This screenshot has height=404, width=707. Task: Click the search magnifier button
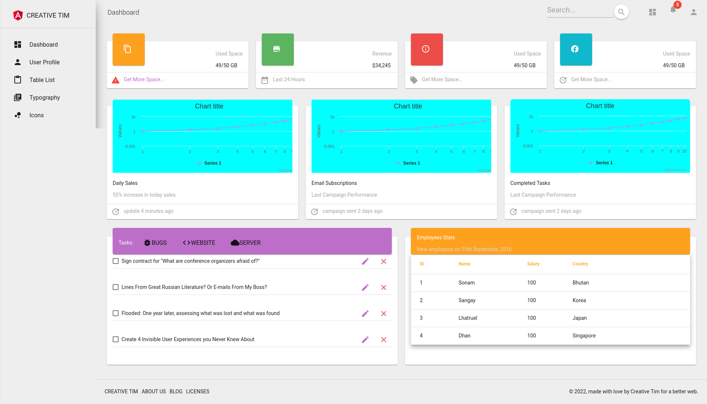621,12
